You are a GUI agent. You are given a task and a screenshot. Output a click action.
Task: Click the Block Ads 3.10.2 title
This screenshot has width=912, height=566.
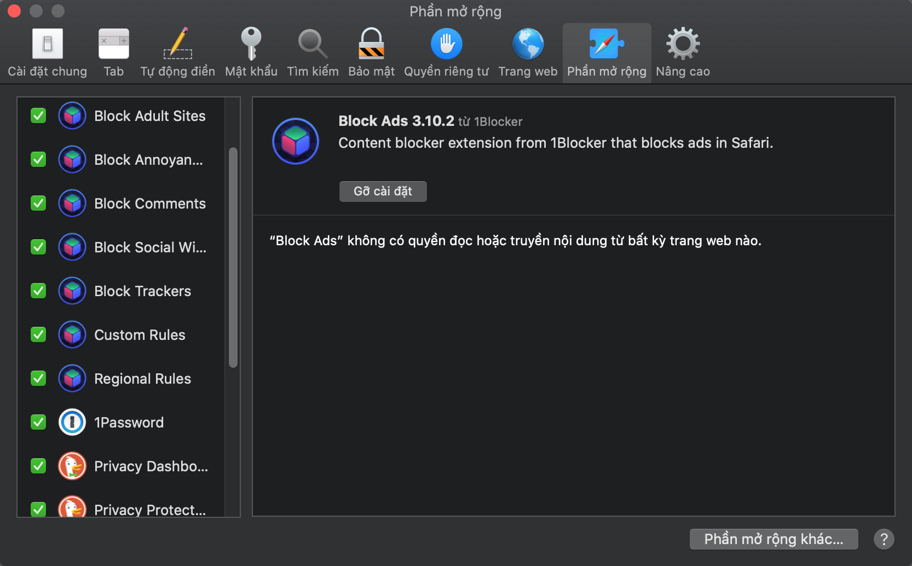tap(396, 121)
